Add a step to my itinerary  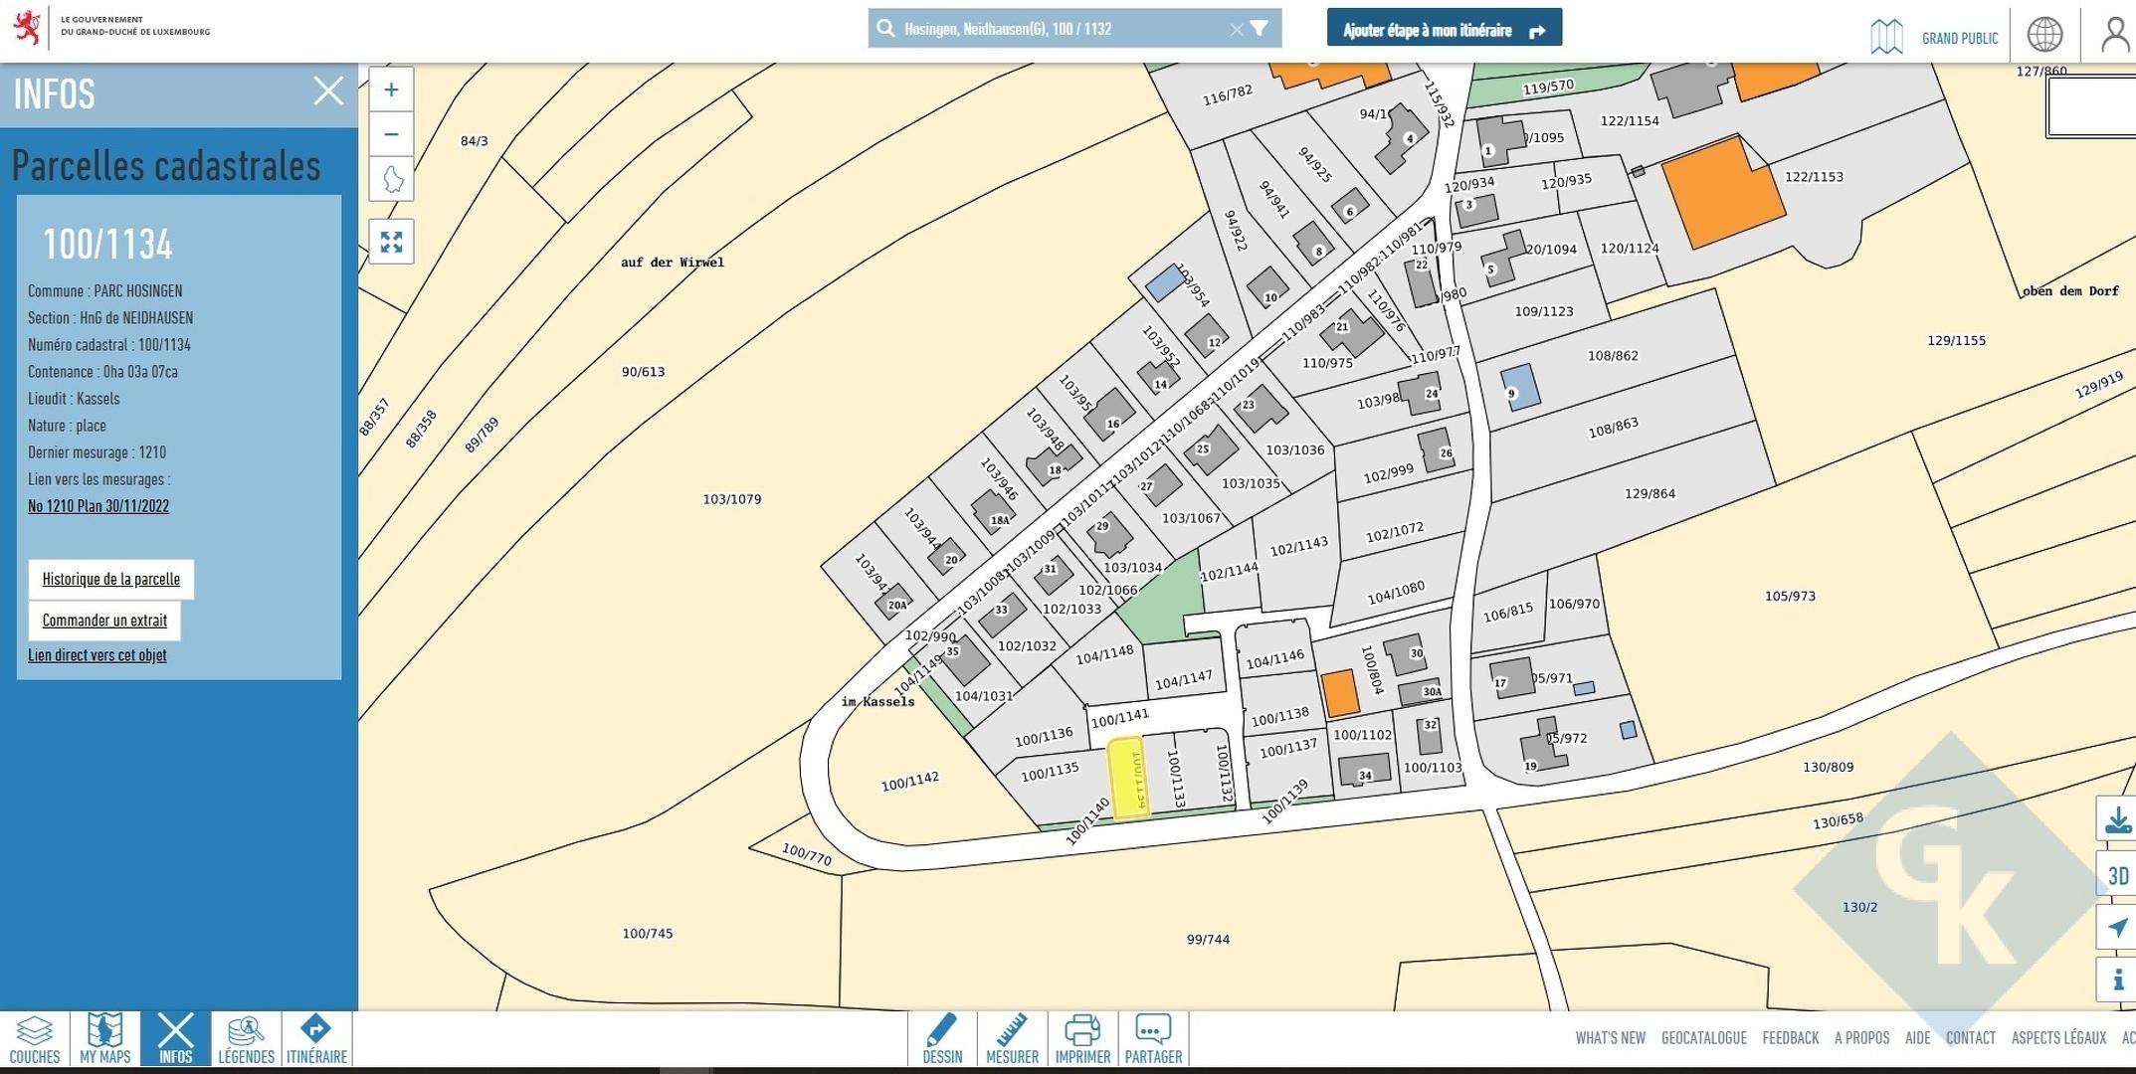tap(1444, 29)
